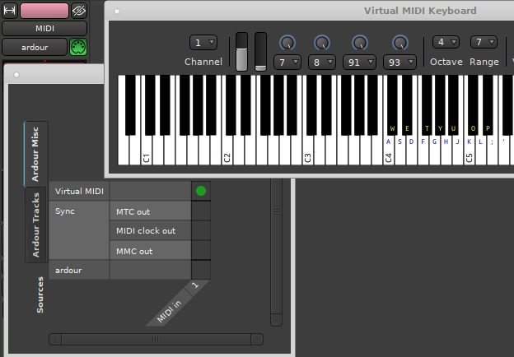Enable MTC out connection grid cell

coord(201,211)
